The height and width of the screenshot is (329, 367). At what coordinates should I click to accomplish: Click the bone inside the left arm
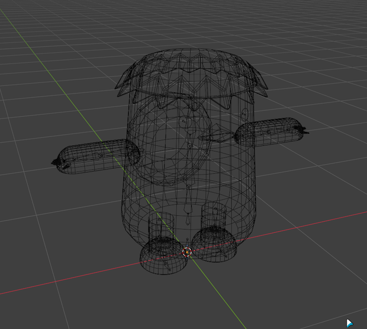point(94,158)
